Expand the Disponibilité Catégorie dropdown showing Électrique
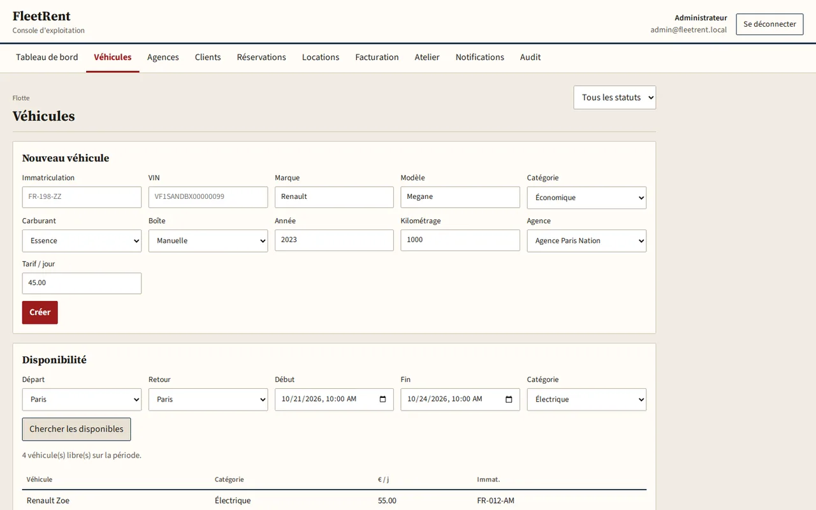The image size is (816, 510). [586, 400]
